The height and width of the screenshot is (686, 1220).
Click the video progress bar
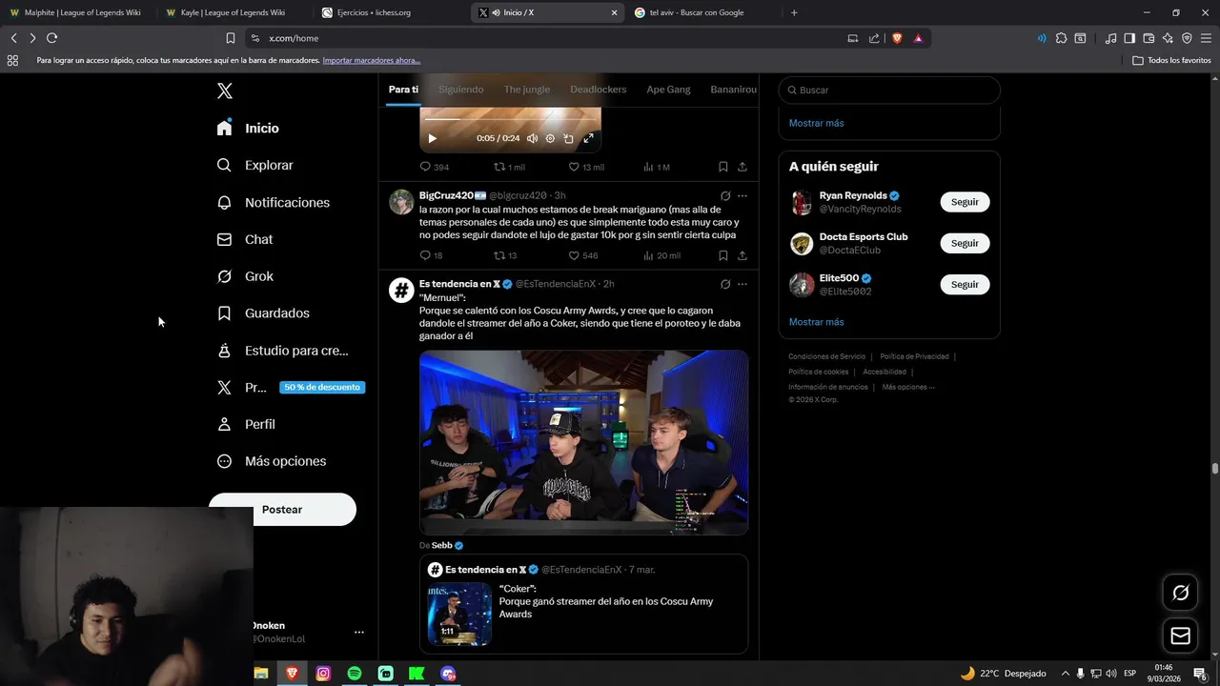(x=510, y=120)
